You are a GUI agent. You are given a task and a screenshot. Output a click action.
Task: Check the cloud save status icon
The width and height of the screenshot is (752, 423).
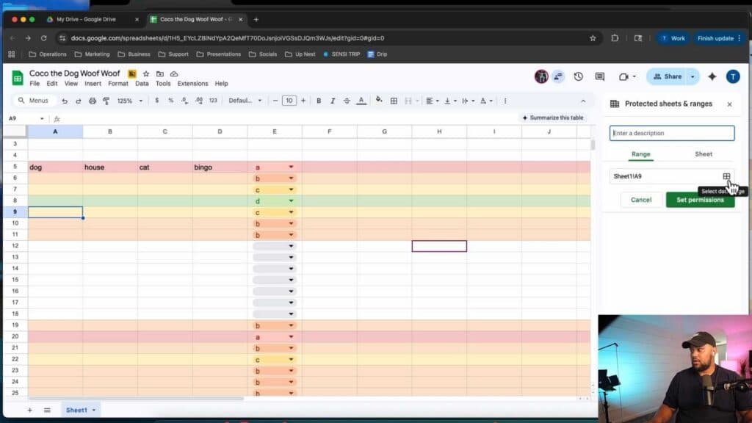point(174,74)
